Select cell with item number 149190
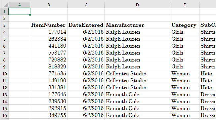The width and height of the screenshot is (216, 120). tap(49, 81)
